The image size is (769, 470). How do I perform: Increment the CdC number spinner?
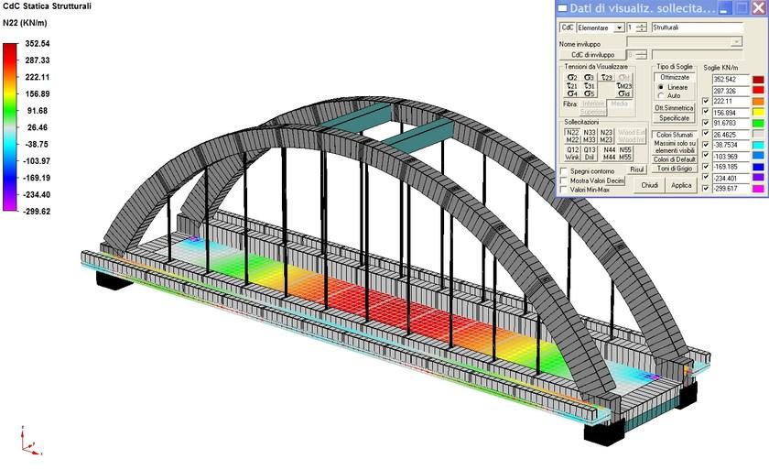coord(641,25)
